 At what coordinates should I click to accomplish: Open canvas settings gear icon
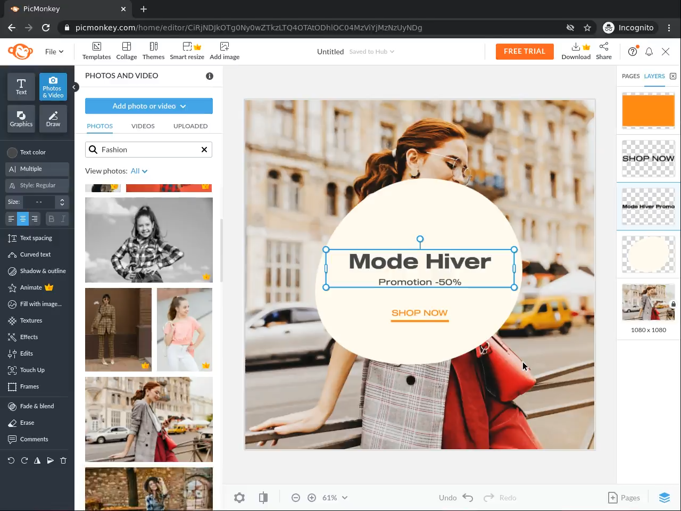point(239,498)
